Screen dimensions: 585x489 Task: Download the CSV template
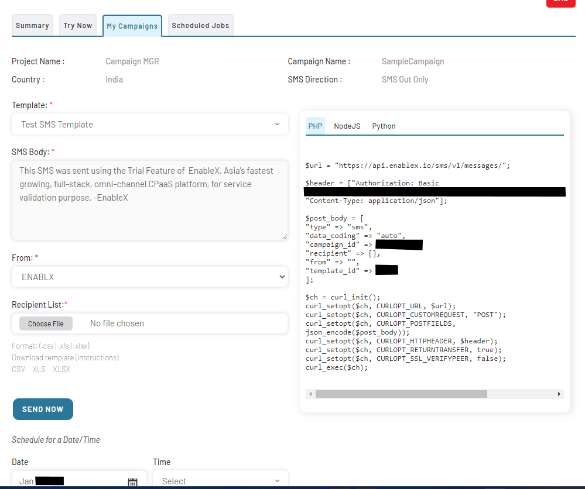18,369
